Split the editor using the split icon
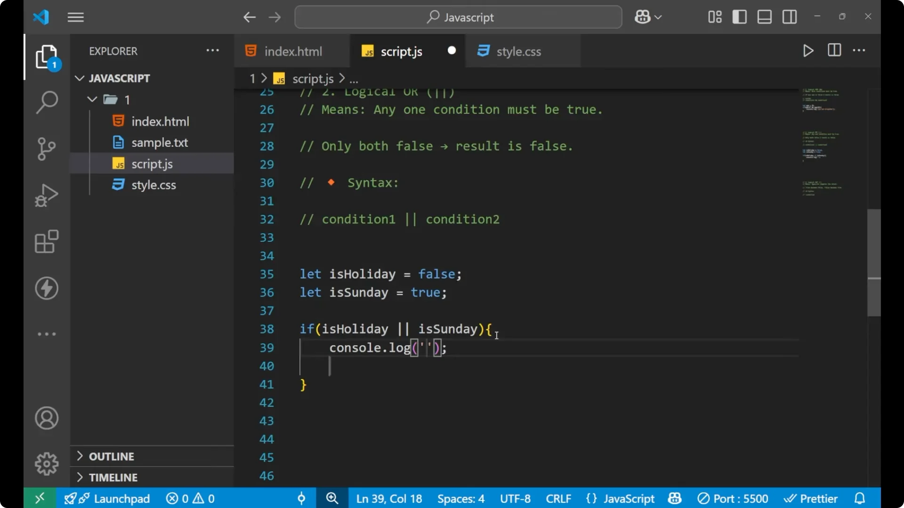This screenshot has height=508, width=904. (834, 50)
